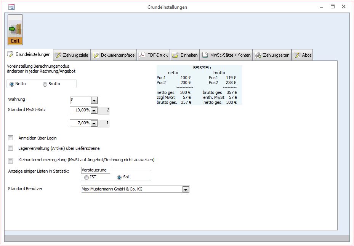Click 'Voreinstellung Berechnungsmodus' description text
The width and height of the screenshot is (354, 246).
pyautogui.click(x=38, y=67)
